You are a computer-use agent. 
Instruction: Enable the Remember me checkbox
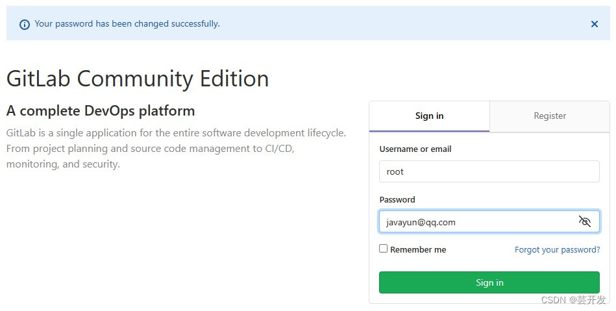383,249
